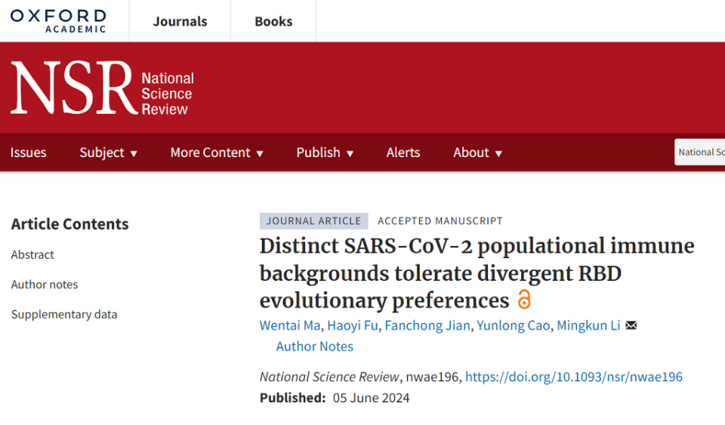725x425 pixels.
Task: Jump to Abstract in Article Contents
Action: coord(32,254)
